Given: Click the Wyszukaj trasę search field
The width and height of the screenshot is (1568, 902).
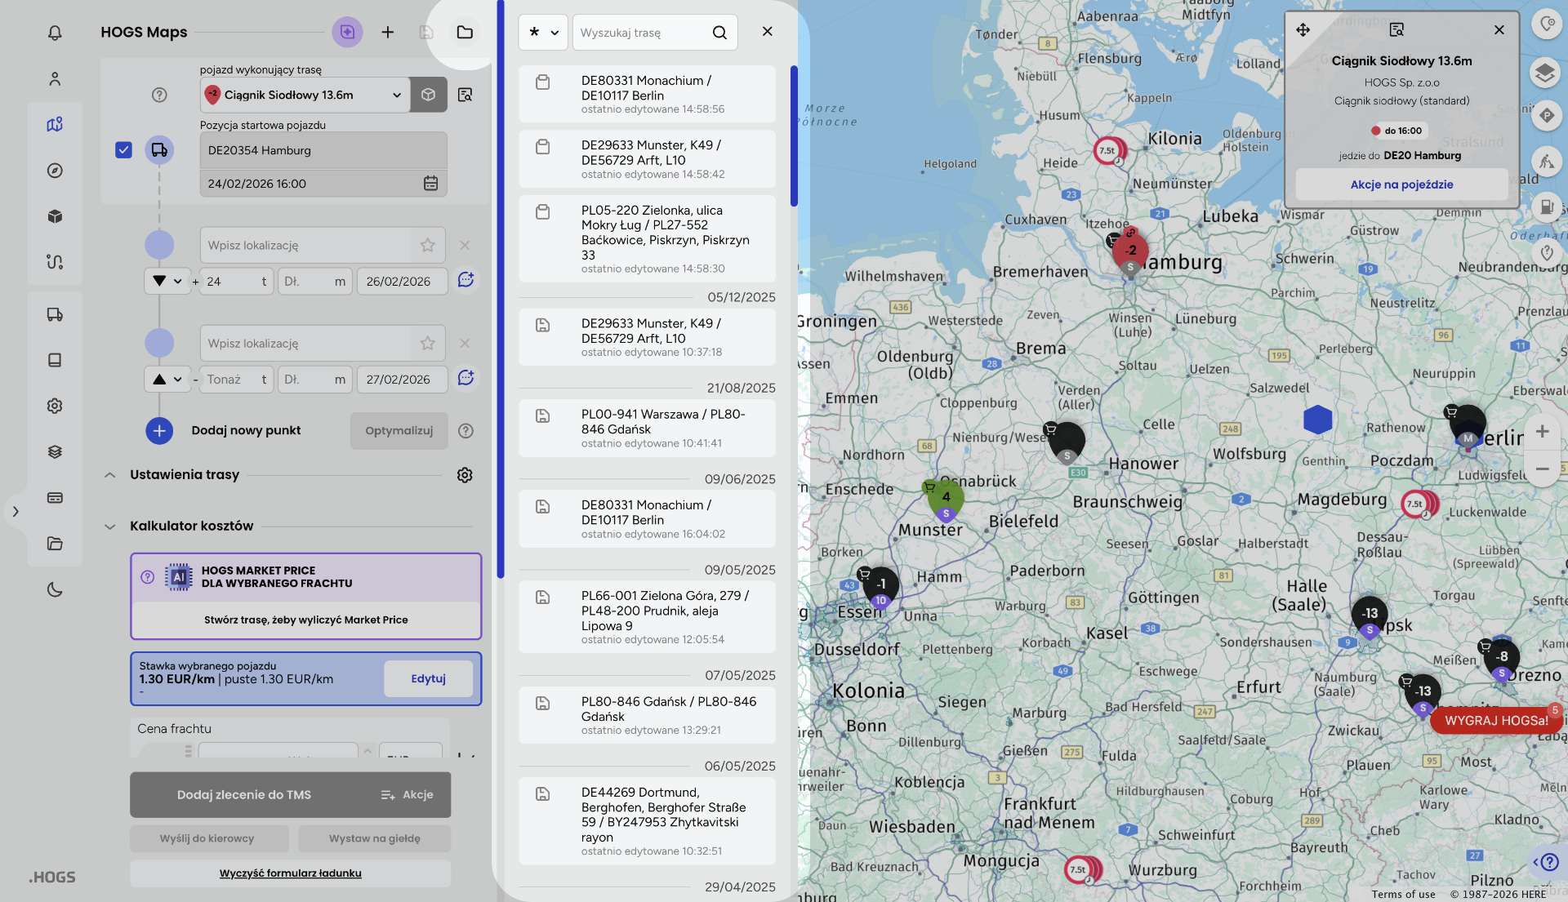Looking at the screenshot, I should click(641, 33).
